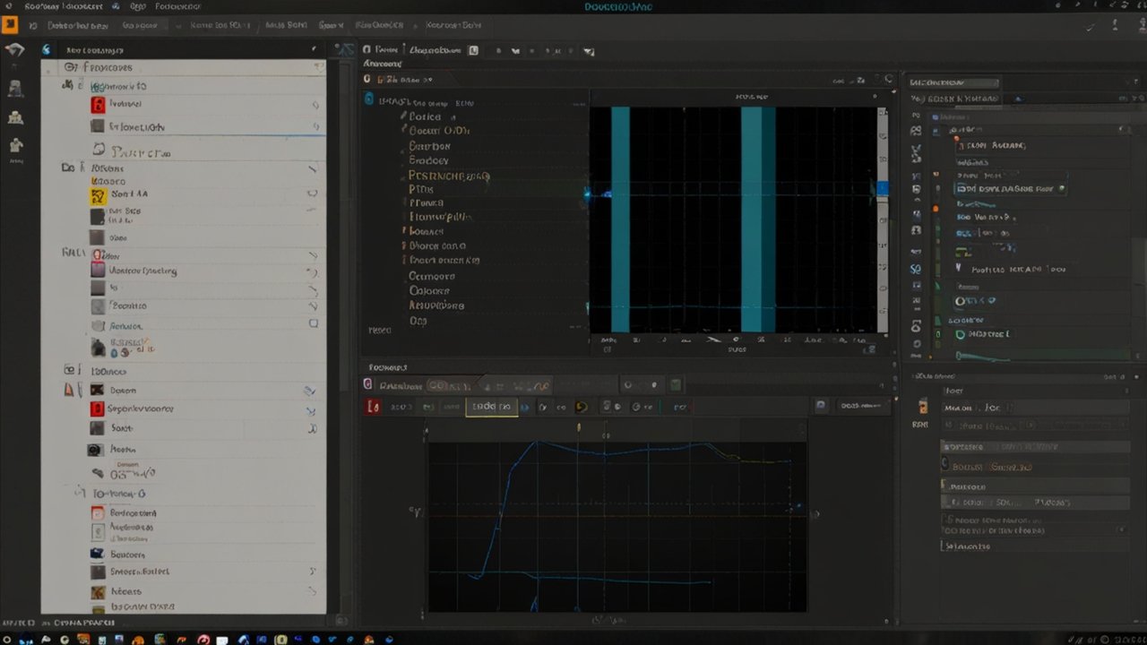Click the yellow marker icon near Sort item
1147x645 pixels.
point(99,194)
